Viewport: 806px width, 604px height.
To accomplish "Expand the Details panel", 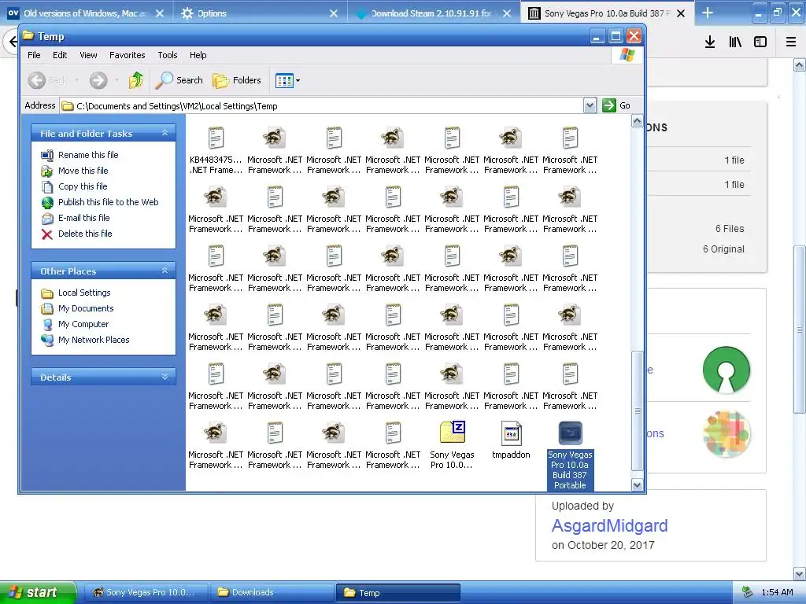I will [165, 377].
